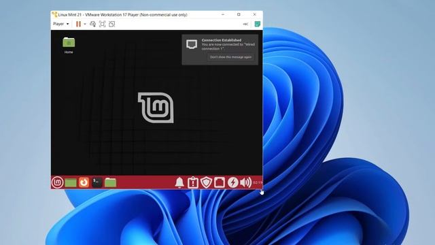Maximize the VMware Player window
The image size is (435, 245).
coord(239,14)
